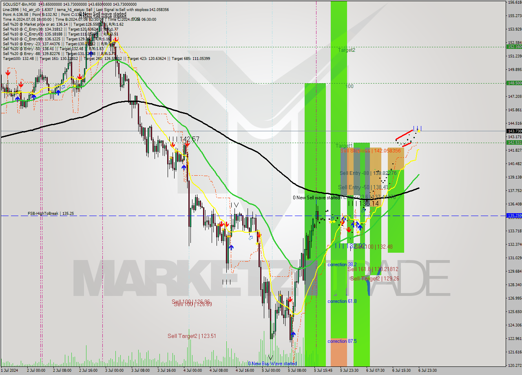Click the 'FSB-HighToBreak | 135.25' label
This screenshot has height=375, width=522.
[51, 213]
